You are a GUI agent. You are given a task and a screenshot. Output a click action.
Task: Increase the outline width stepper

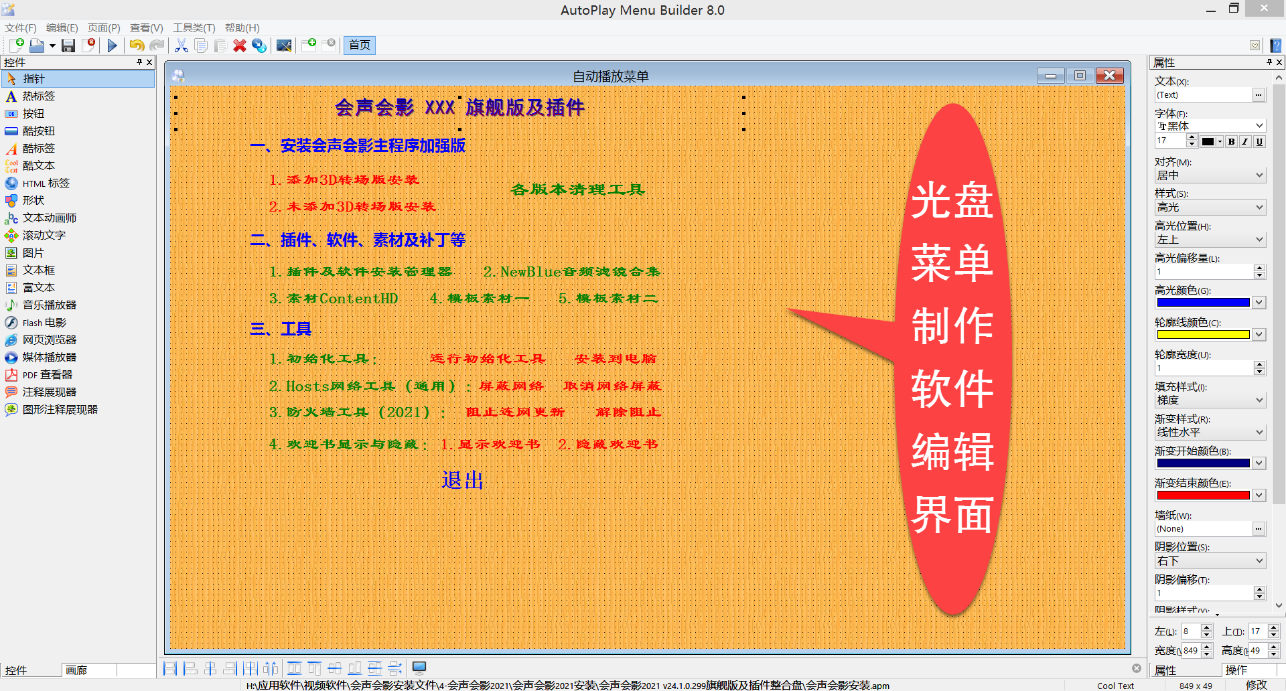1259,365
